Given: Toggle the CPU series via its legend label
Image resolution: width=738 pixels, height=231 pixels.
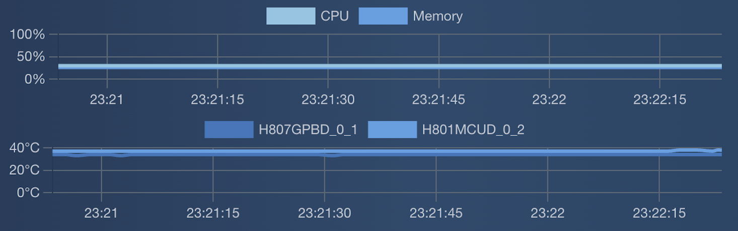Looking at the screenshot, I should coord(335,16).
